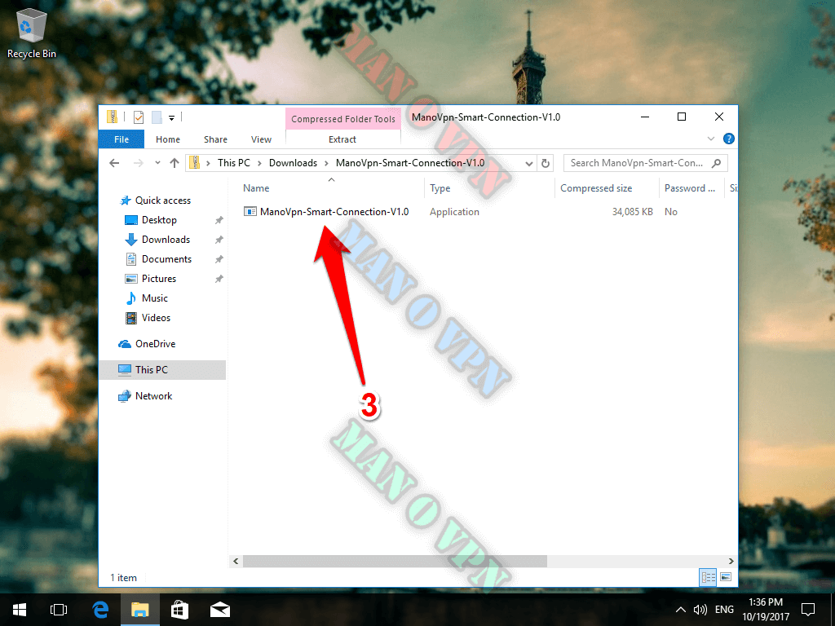Viewport: 835px width, 626px height.
Task: Expand the address bar history dropdown
Action: coord(528,163)
